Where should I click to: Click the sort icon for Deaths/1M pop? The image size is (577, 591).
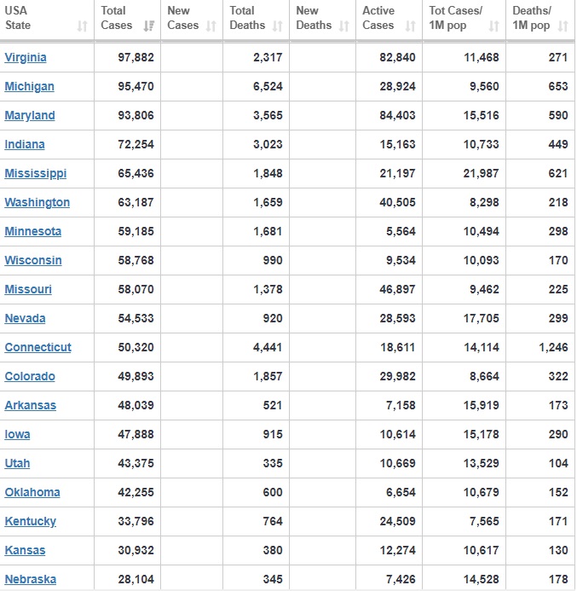coord(563,26)
